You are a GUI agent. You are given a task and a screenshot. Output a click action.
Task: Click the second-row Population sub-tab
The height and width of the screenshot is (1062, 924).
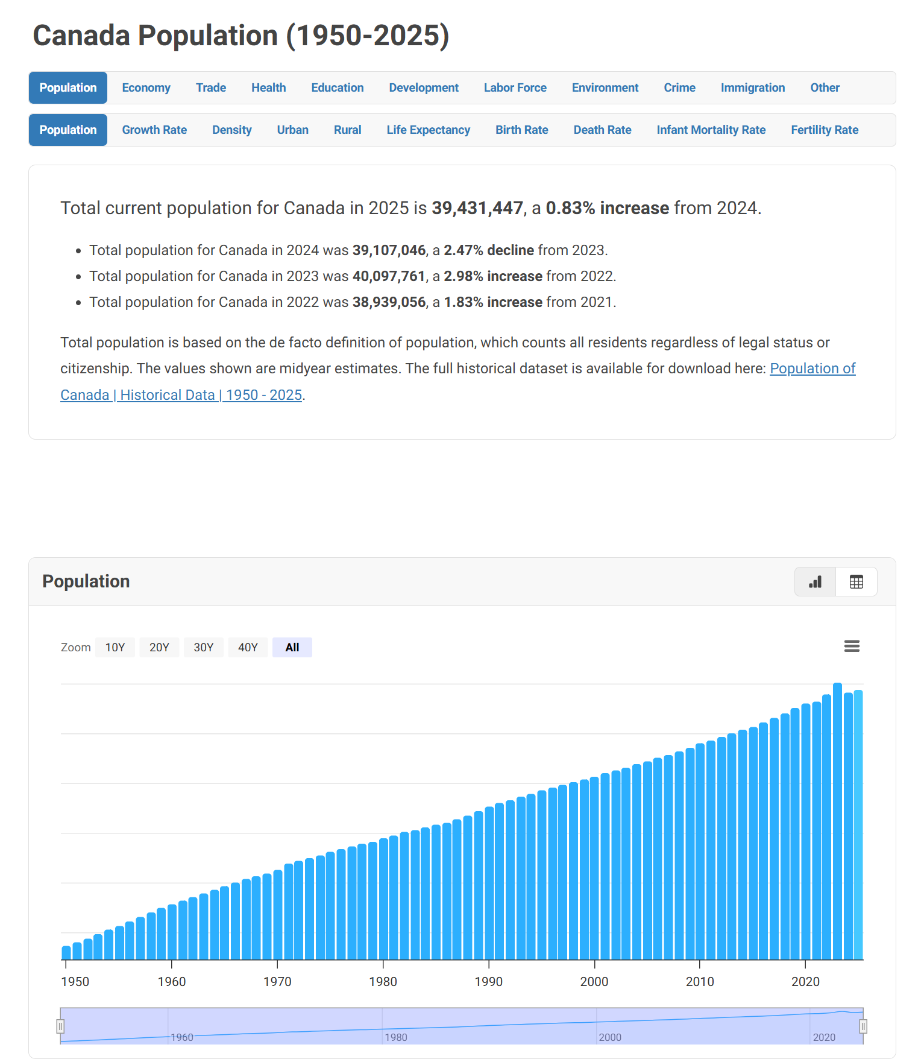[68, 130]
